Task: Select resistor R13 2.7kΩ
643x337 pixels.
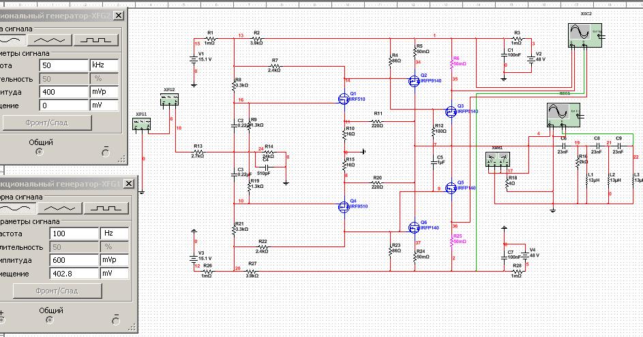Action: (x=198, y=152)
